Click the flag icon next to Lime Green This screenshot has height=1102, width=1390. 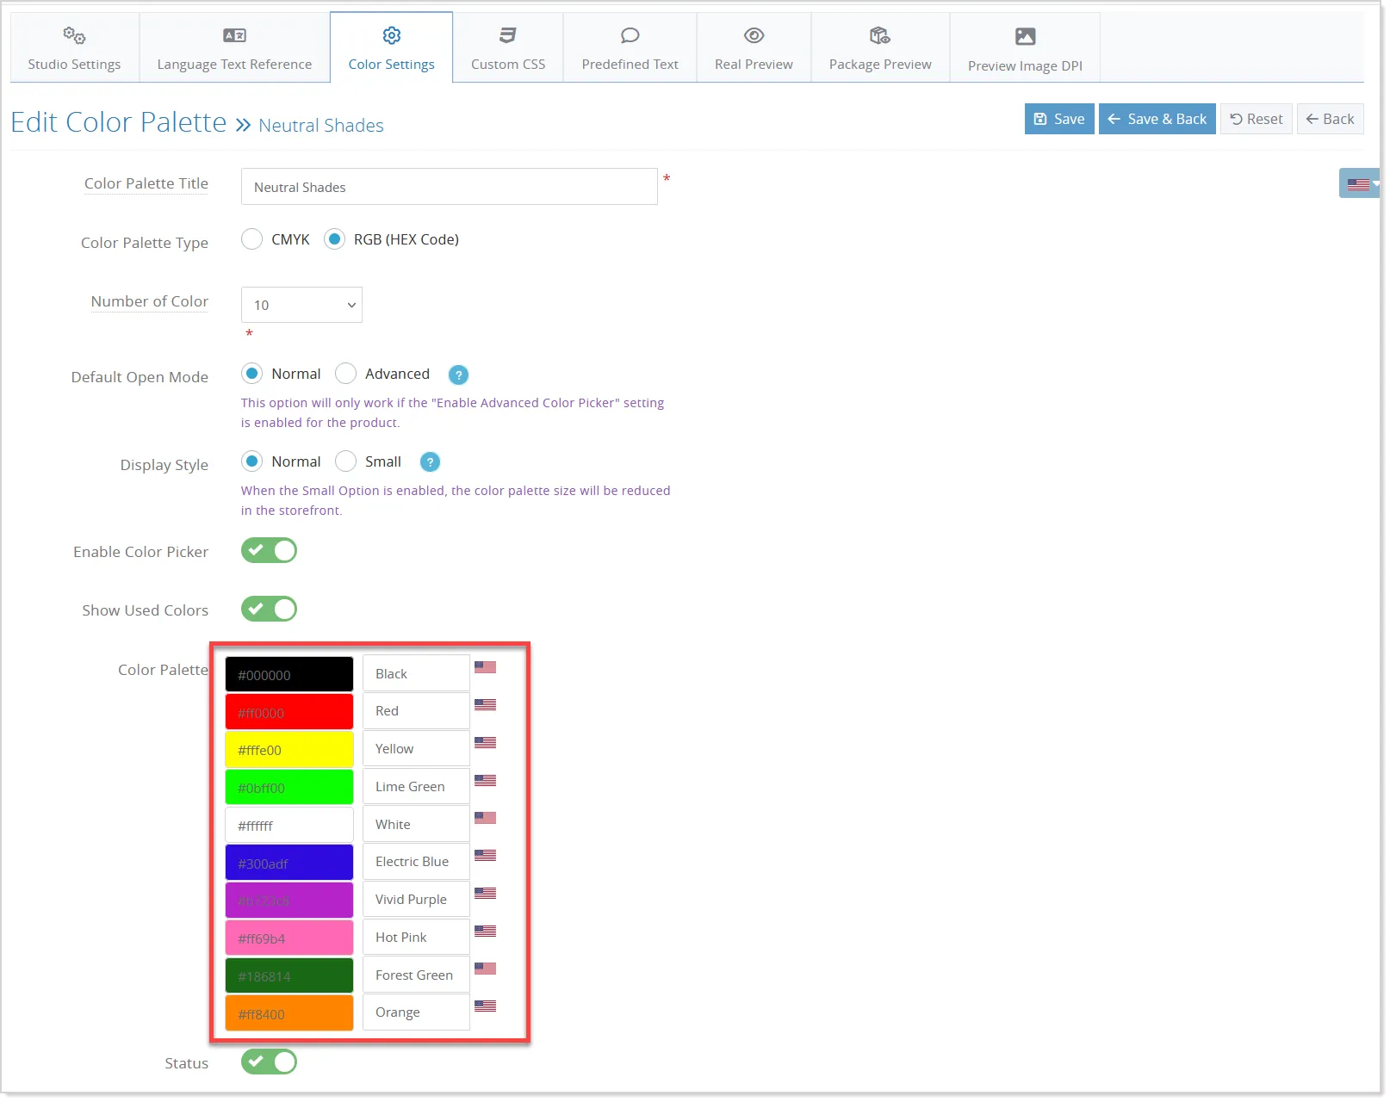[x=485, y=780]
